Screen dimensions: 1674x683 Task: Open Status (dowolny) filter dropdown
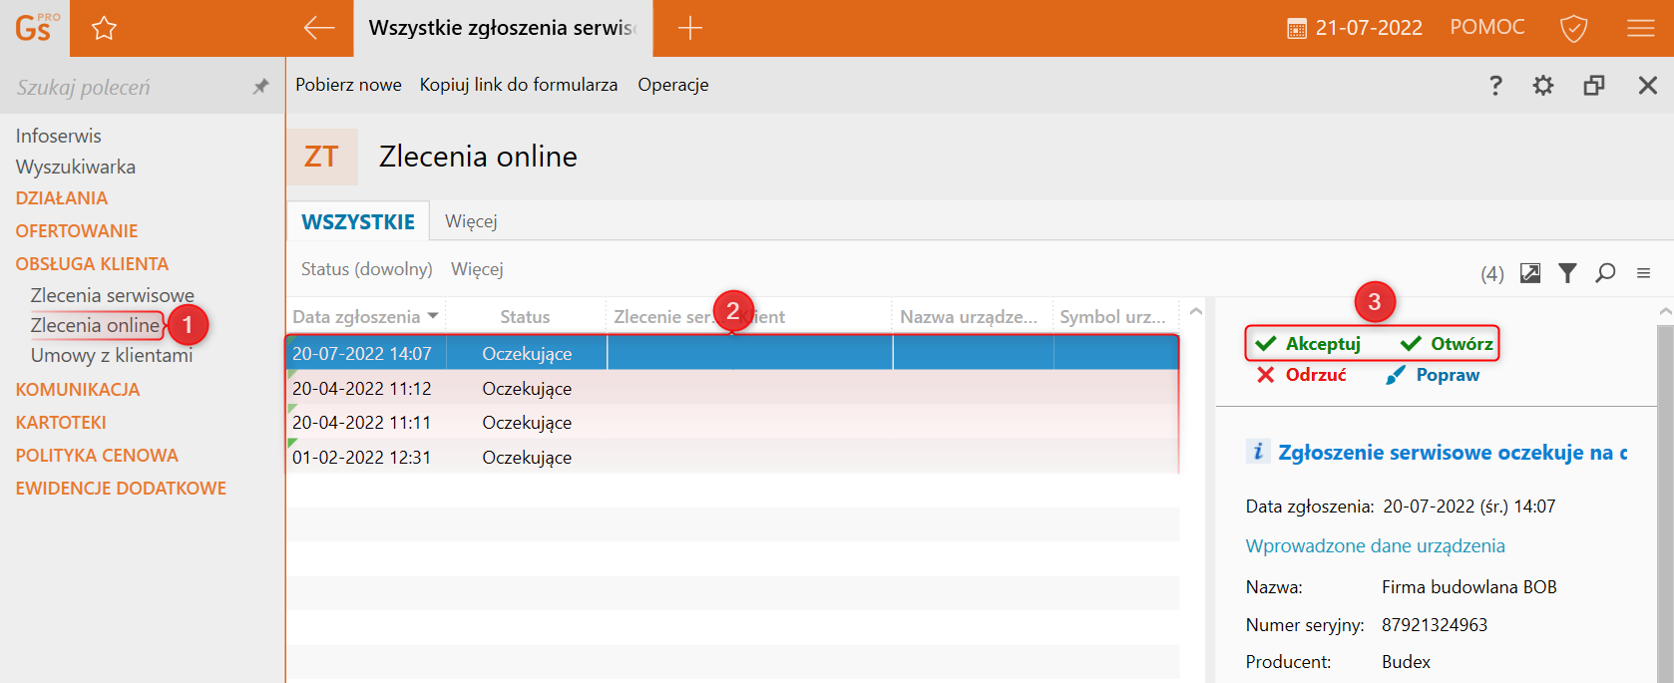tap(367, 269)
